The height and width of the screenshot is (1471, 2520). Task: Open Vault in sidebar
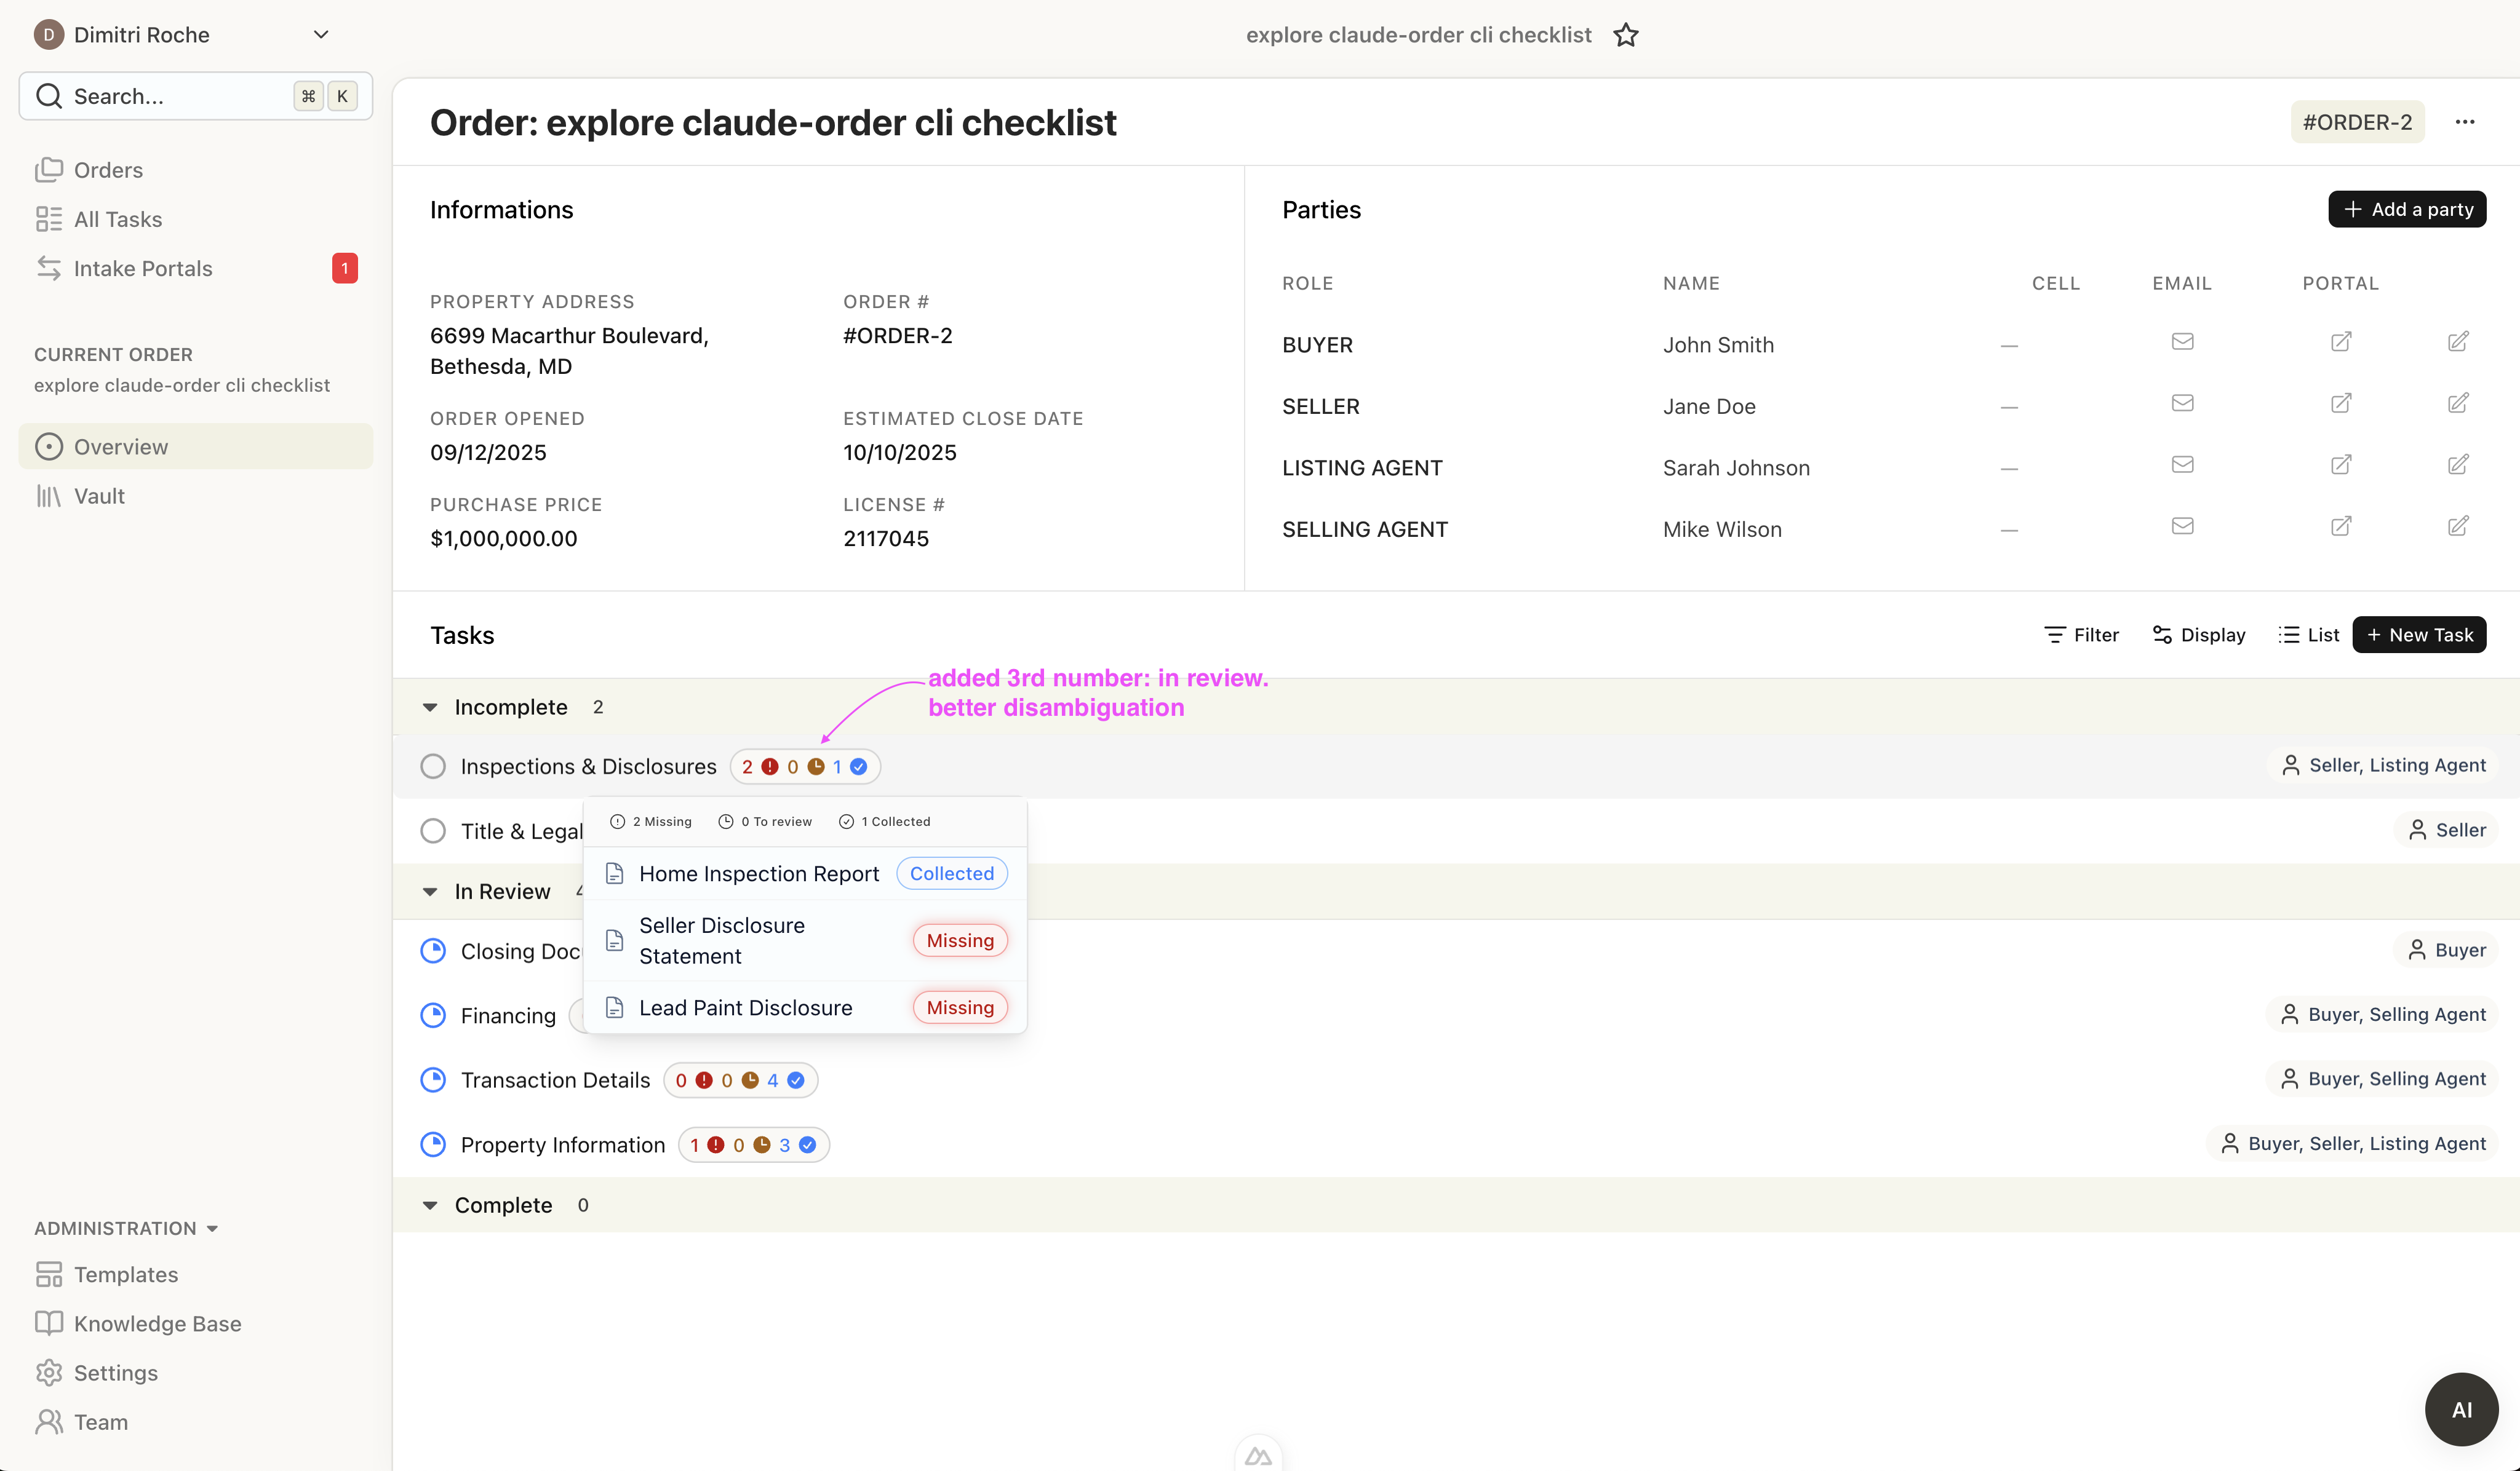tap(99, 496)
